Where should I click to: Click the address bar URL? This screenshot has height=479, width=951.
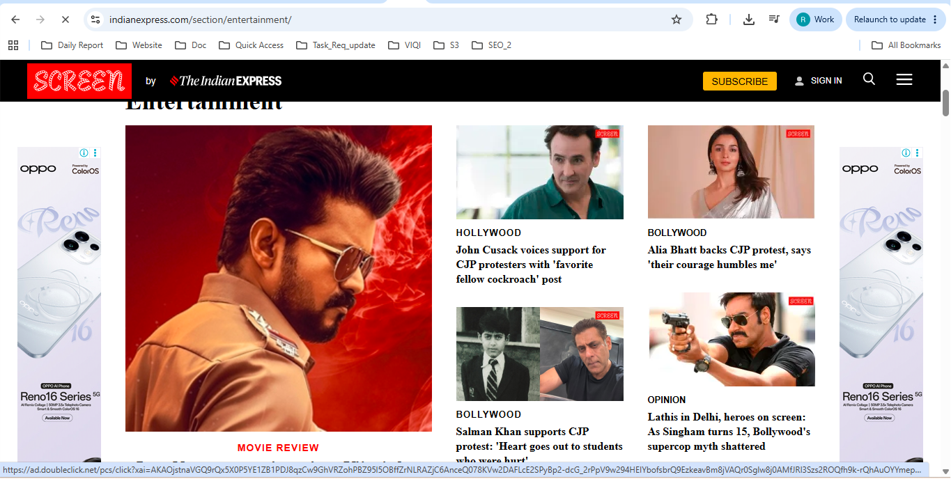coord(200,19)
